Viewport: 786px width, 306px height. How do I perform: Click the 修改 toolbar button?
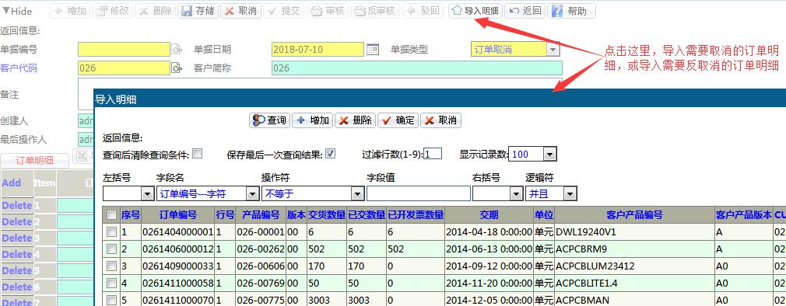112,11
